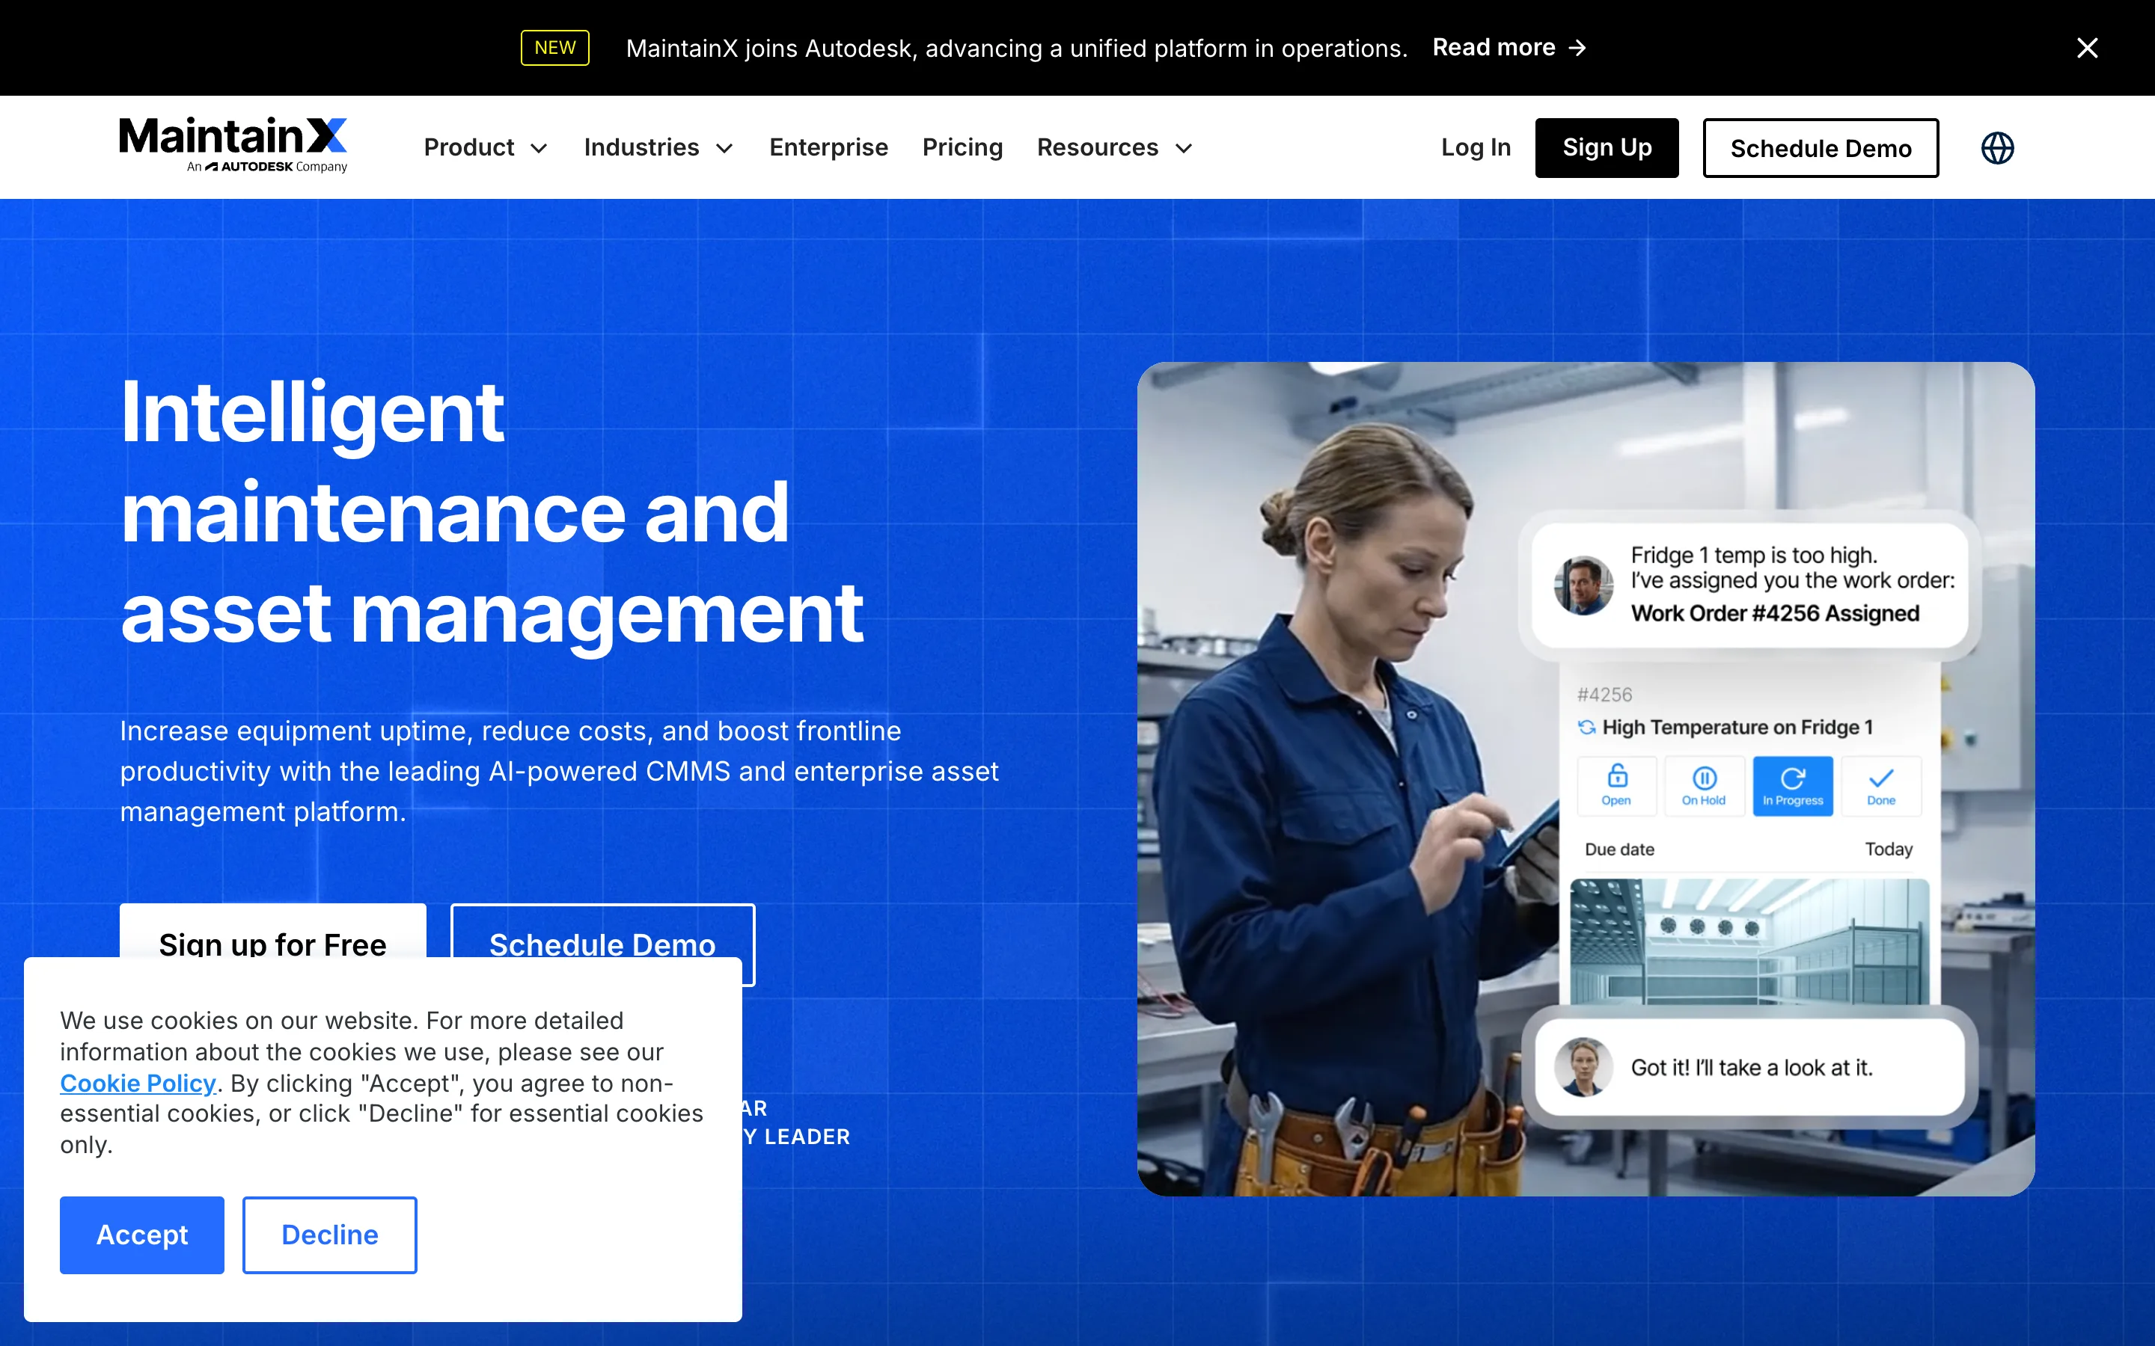Image resolution: width=2155 pixels, height=1346 pixels.
Task: Decline non-essential cookies
Action: (x=329, y=1235)
